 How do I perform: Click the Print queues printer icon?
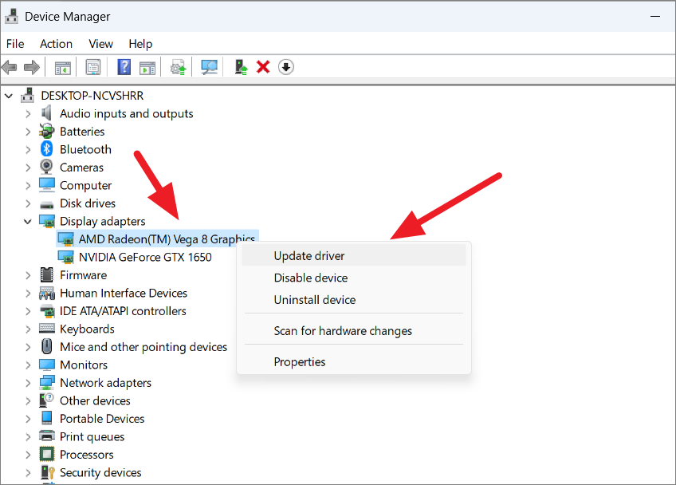point(46,436)
